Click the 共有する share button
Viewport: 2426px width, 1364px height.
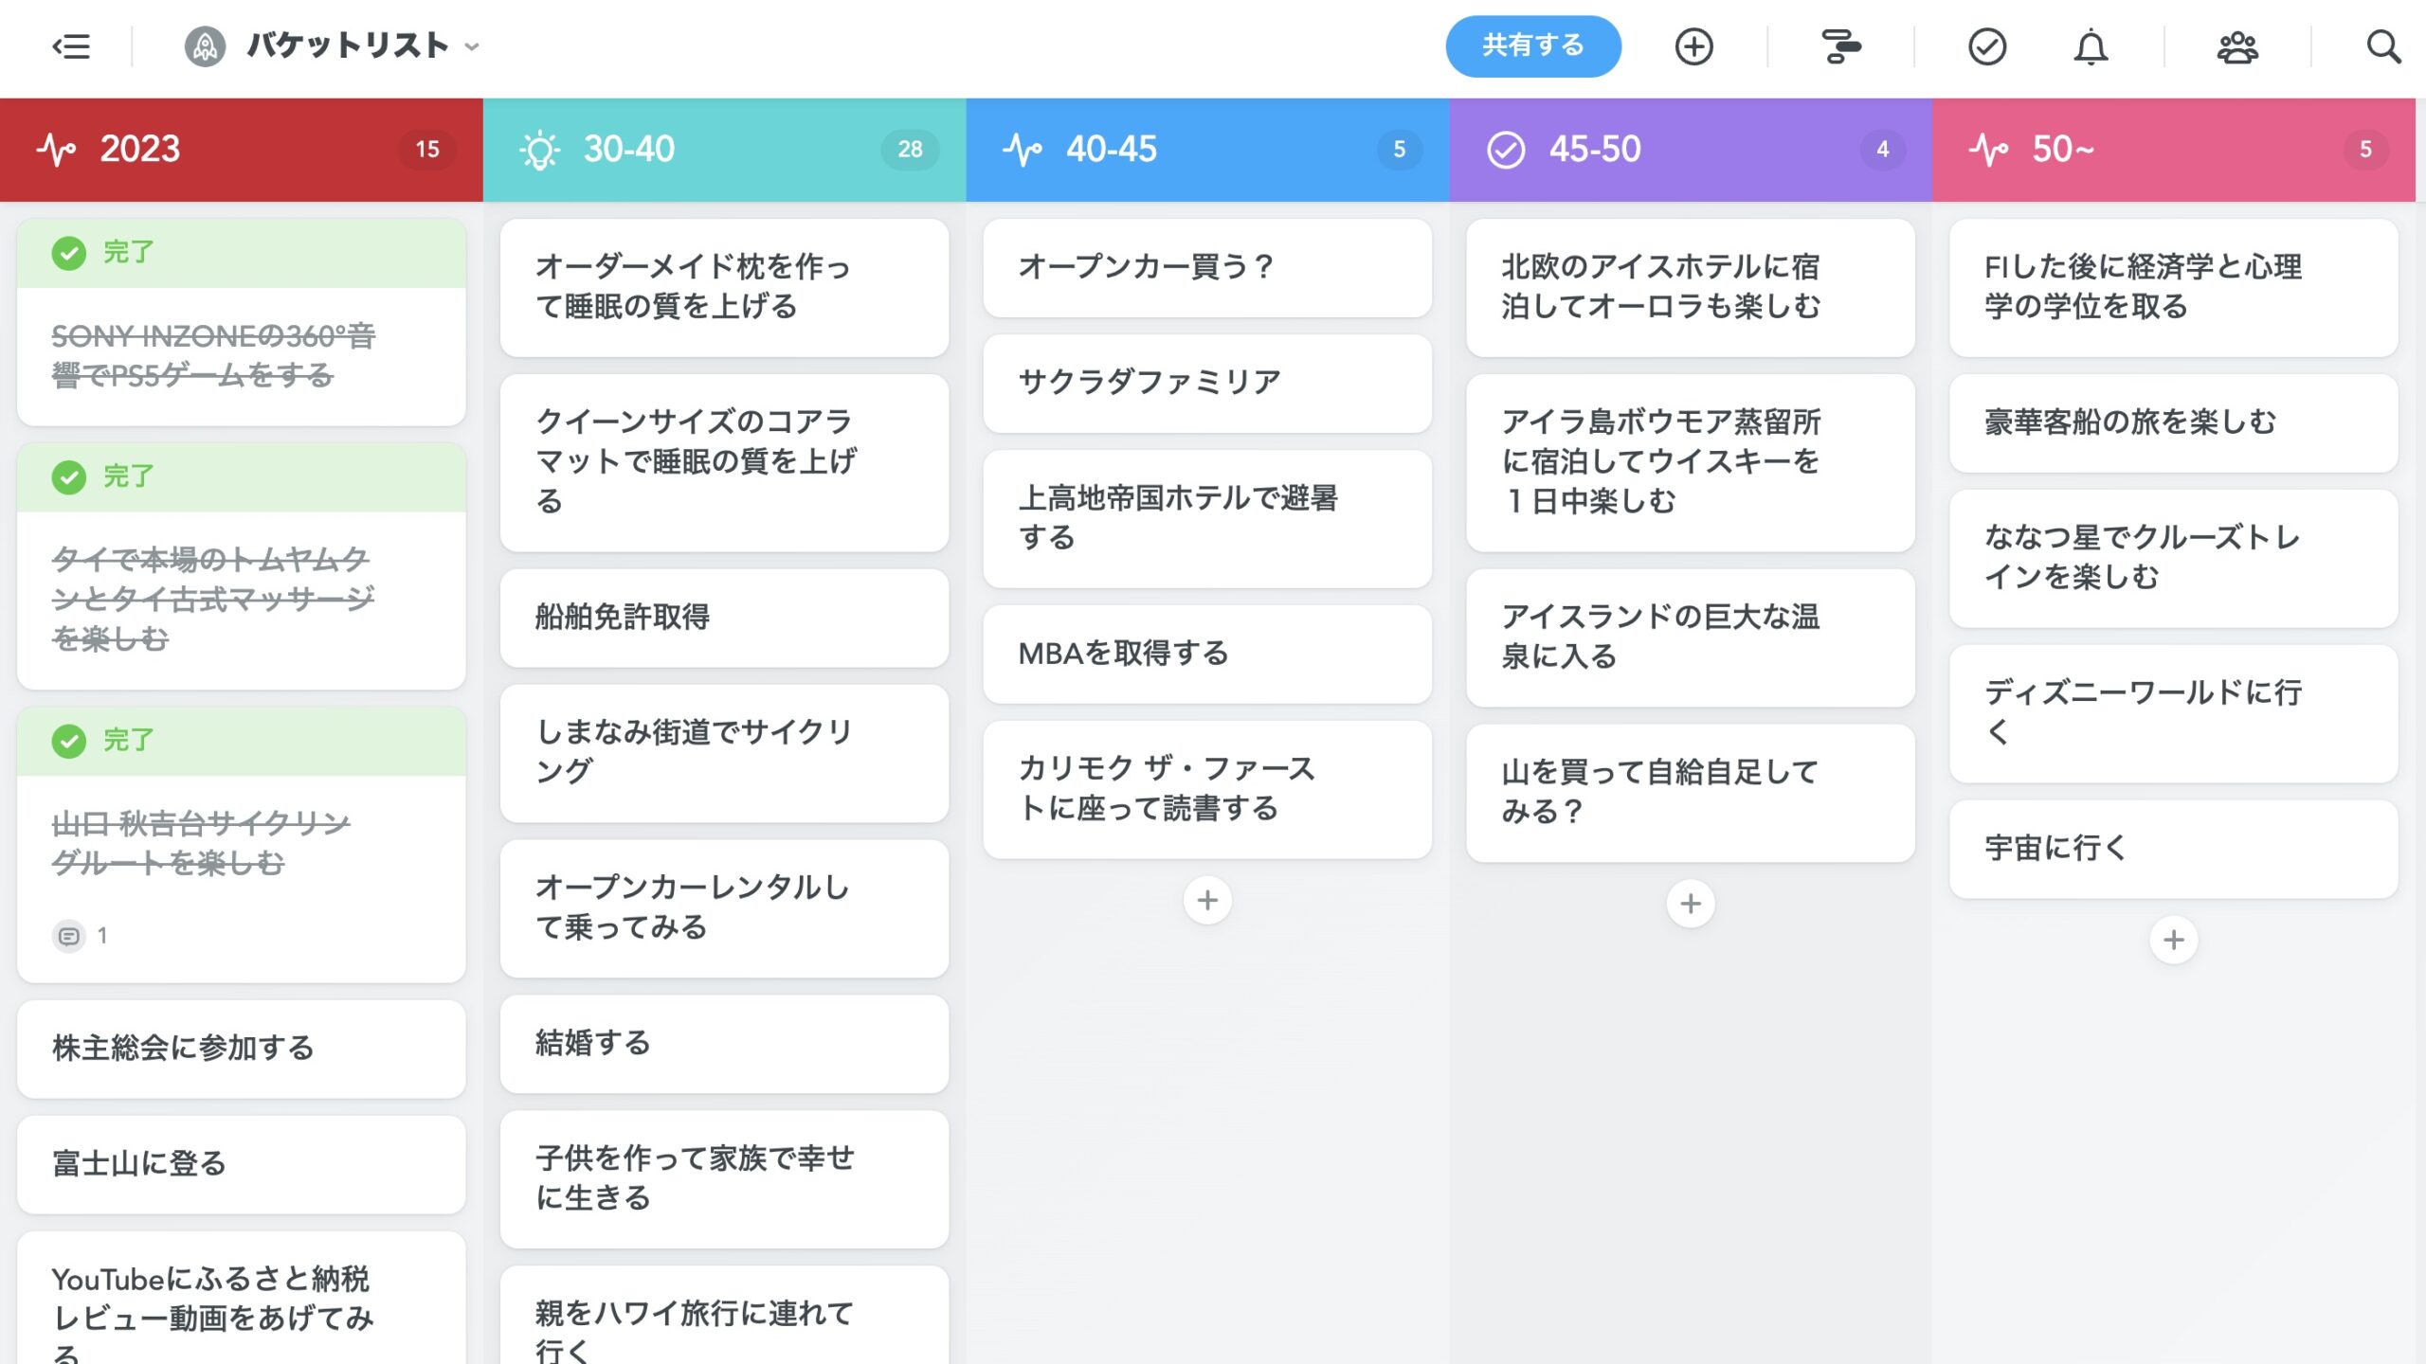coord(1532,45)
